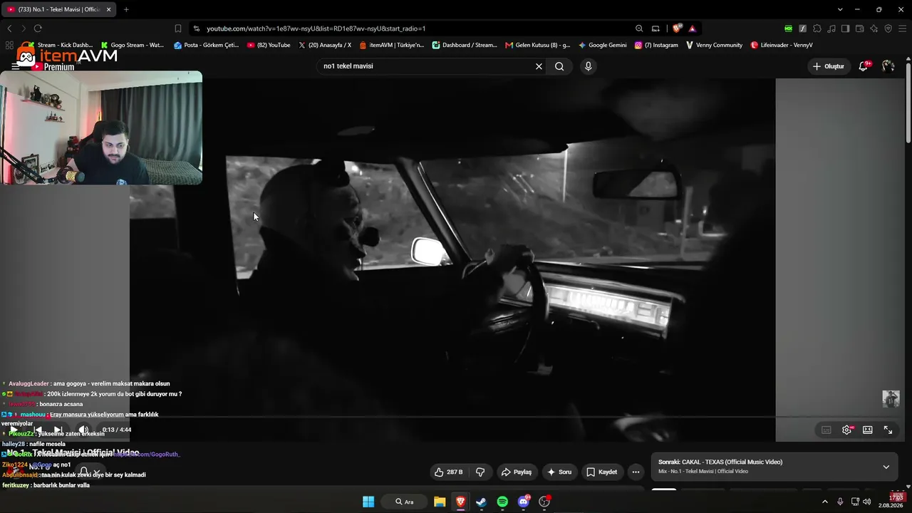Open the Anasayfa / X bookmark

pyautogui.click(x=325, y=45)
